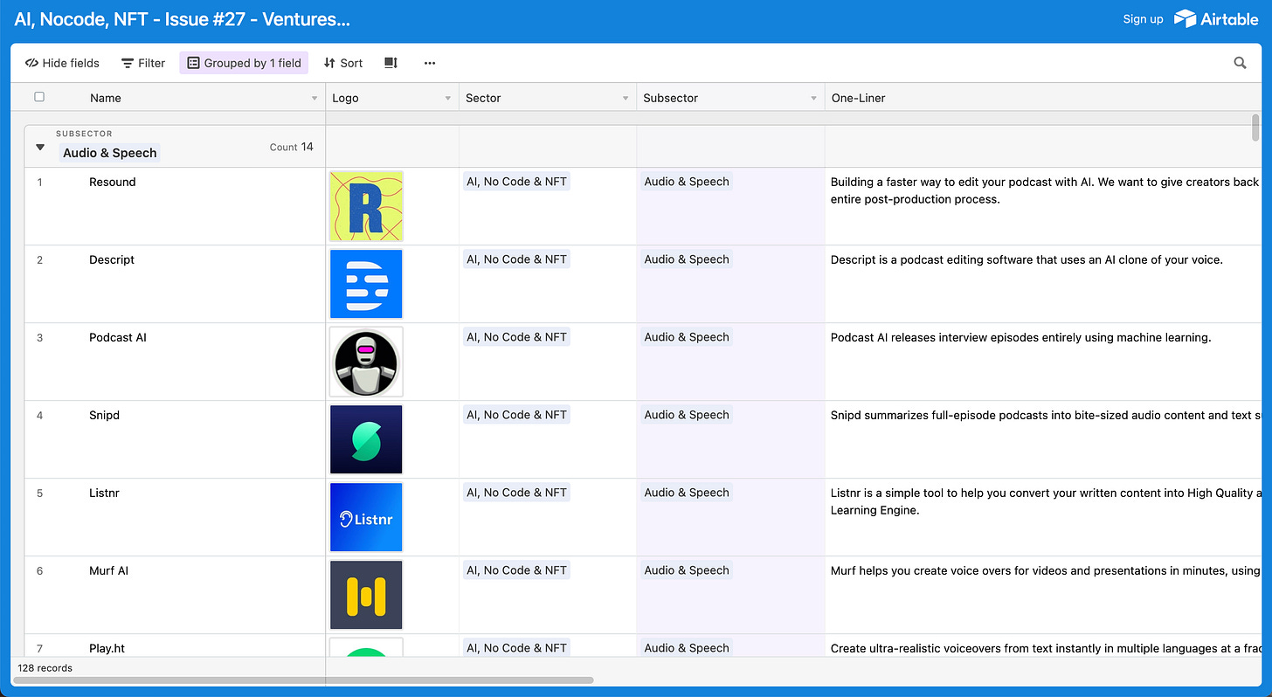Click the 128 records status text
Viewport: 1272px width, 697px height.
point(45,668)
